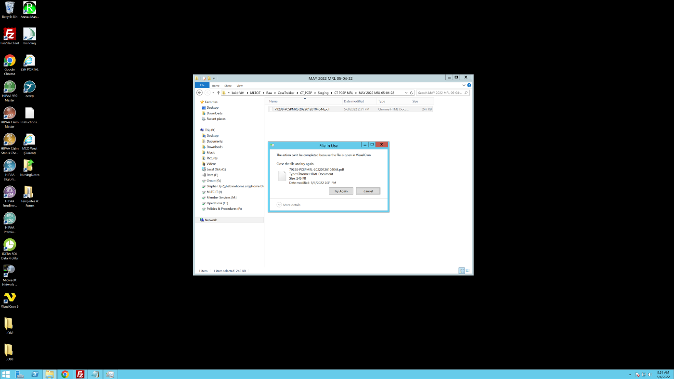The width and height of the screenshot is (674, 379).
Task: Open the File menu in Explorer
Action: click(202, 85)
